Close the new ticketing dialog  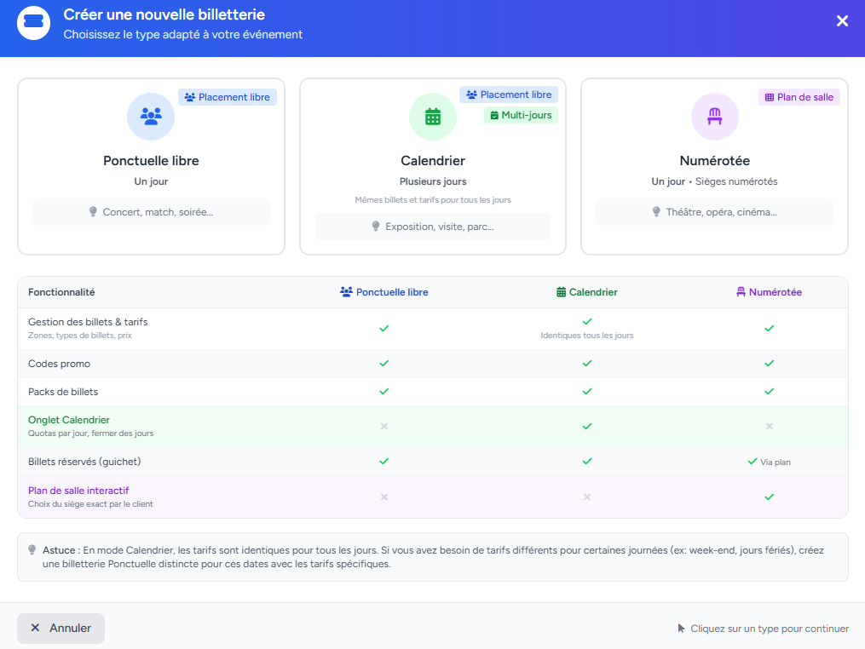coord(842,21)
